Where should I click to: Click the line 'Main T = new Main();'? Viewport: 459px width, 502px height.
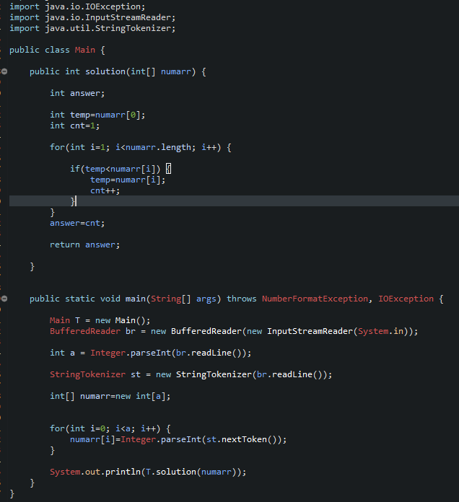click(x=100, y=320)
